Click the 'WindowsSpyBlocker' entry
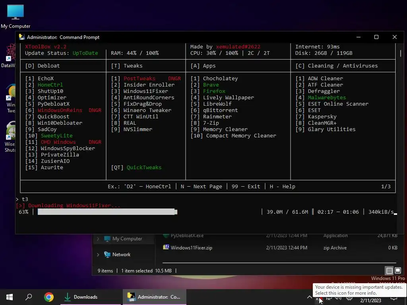 (x=68, y=149)
